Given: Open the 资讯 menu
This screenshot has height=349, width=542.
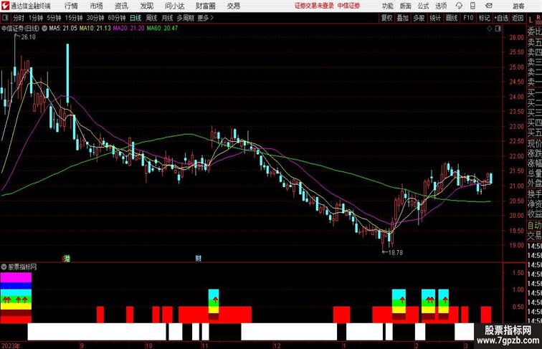Looking at the screenshot, I should coord(121,6).
